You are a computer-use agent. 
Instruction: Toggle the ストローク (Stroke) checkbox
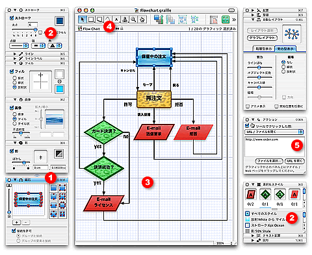[x=12, y=18]
